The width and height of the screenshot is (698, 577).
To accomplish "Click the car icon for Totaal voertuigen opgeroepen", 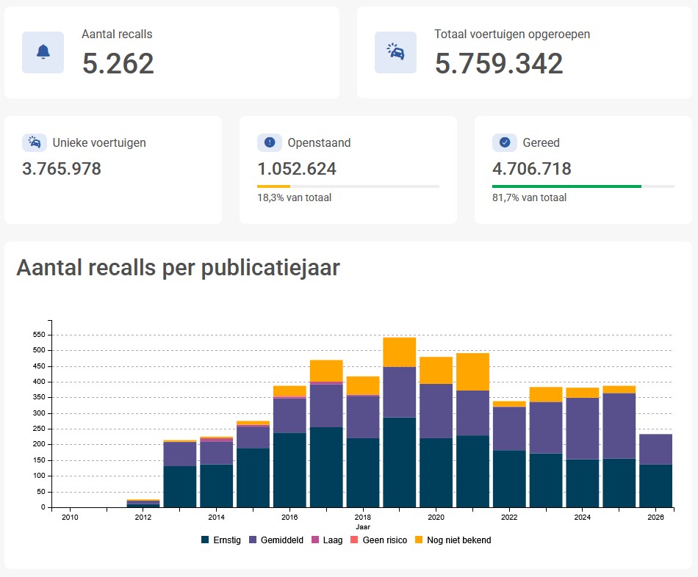I will tap(395, 53).
